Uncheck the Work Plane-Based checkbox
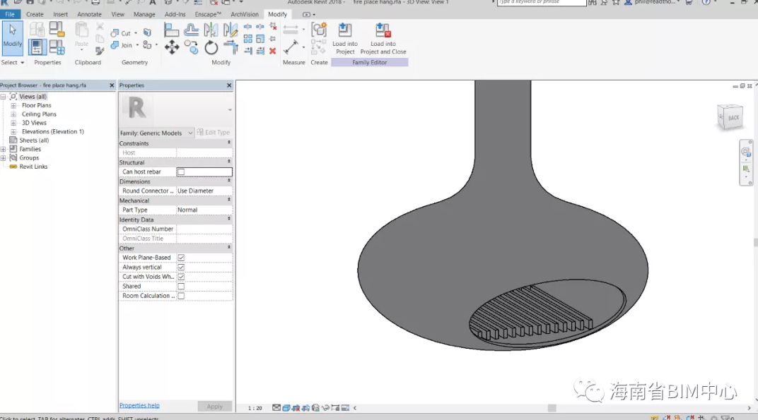 click(181, 258)
